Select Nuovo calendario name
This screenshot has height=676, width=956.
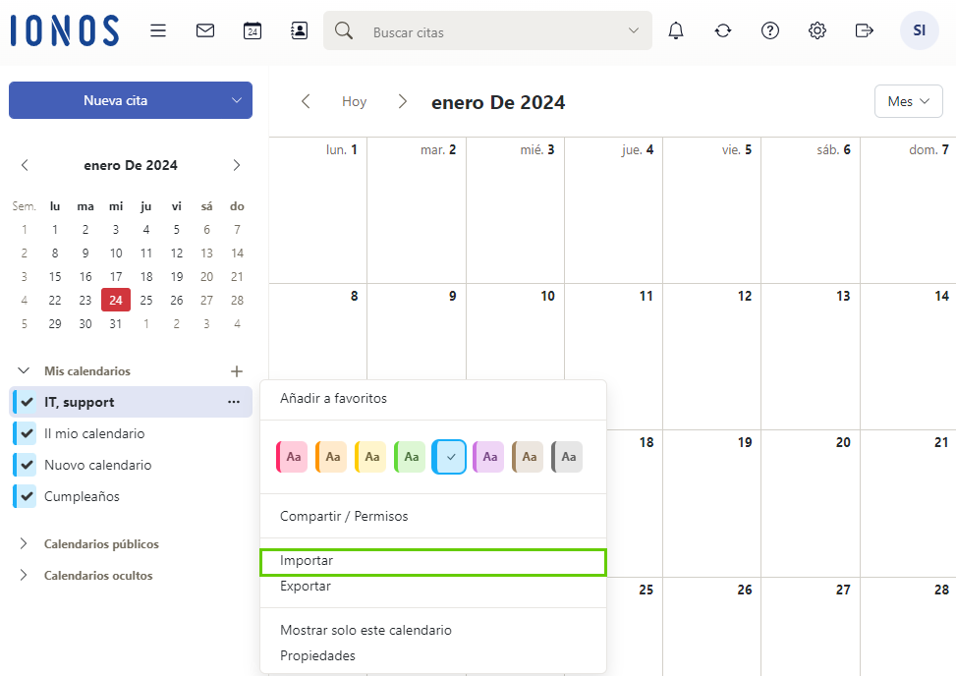click(98, 465)
